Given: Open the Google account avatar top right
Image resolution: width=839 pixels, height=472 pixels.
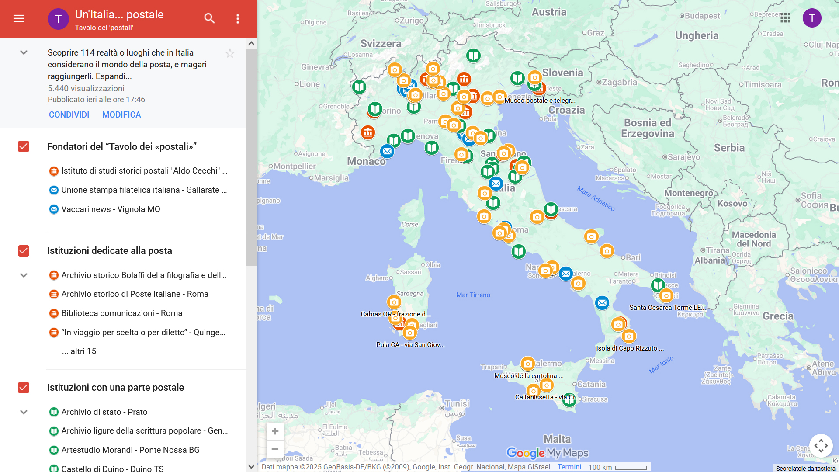Looking at the screenshot, I should point(812,18).
